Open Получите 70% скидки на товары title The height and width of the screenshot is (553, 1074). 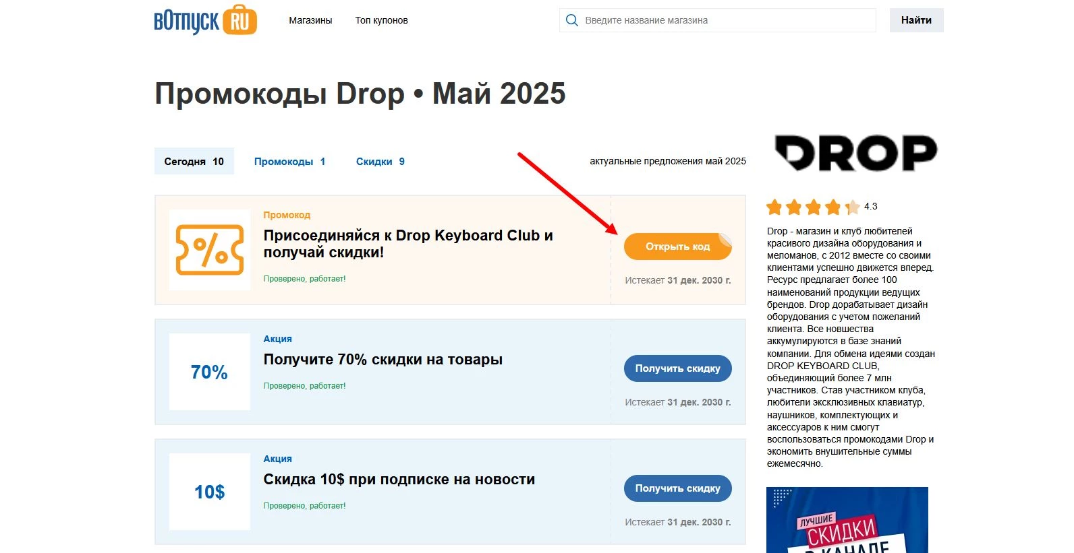click(383, 360)
